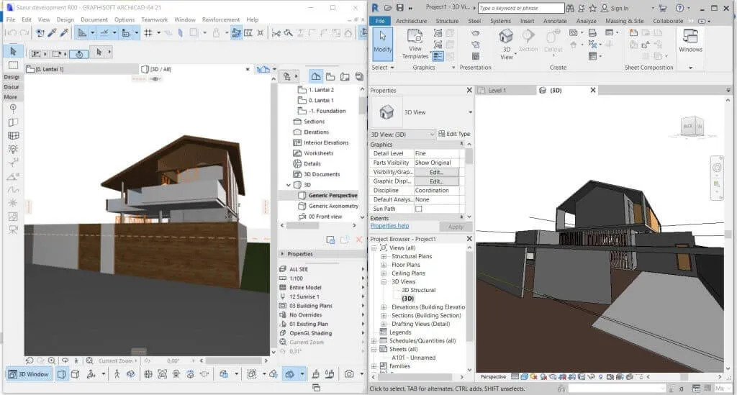737x395 pixels.
Task: Collapse the 3D Views node in Revit browser
Action: pos(384,282)
